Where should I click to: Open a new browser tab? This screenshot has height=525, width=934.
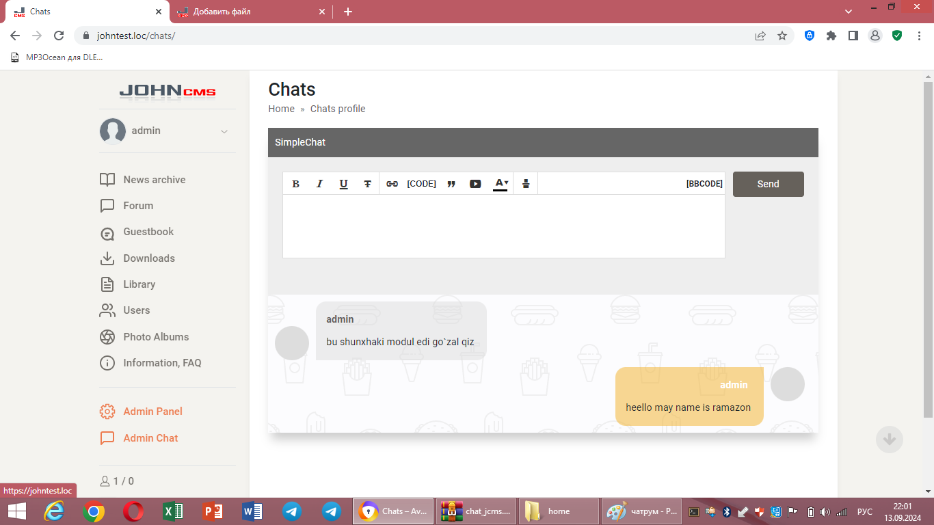click(348, 12)
